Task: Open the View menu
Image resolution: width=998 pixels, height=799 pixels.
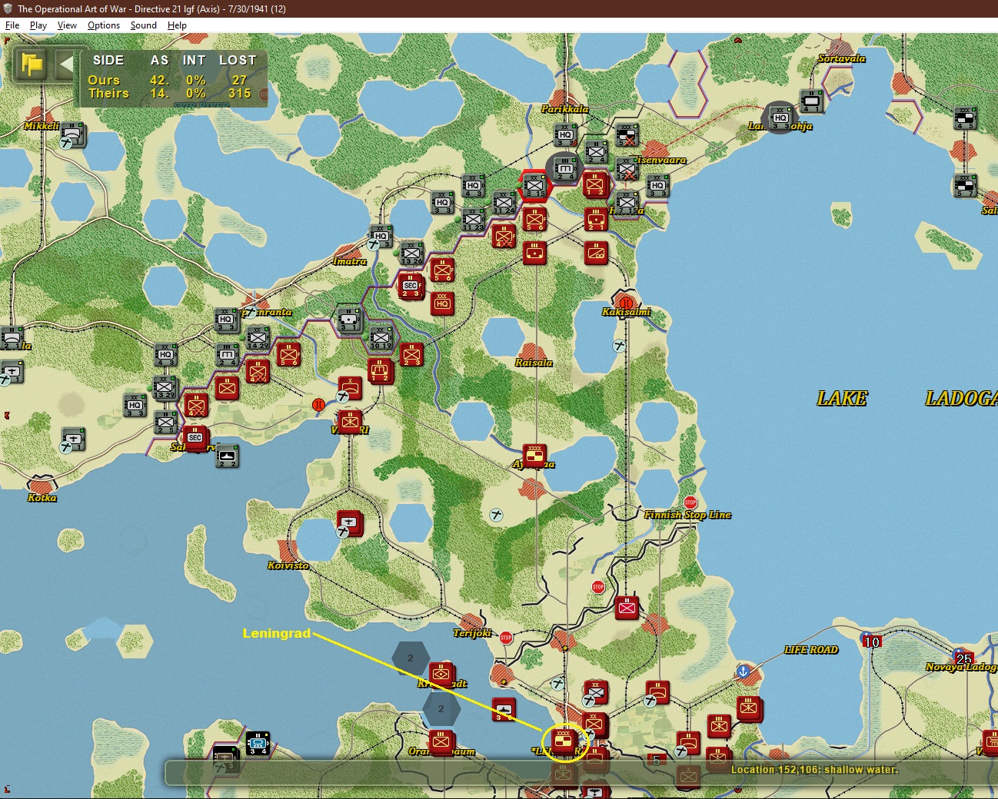Action: point(67,25)
